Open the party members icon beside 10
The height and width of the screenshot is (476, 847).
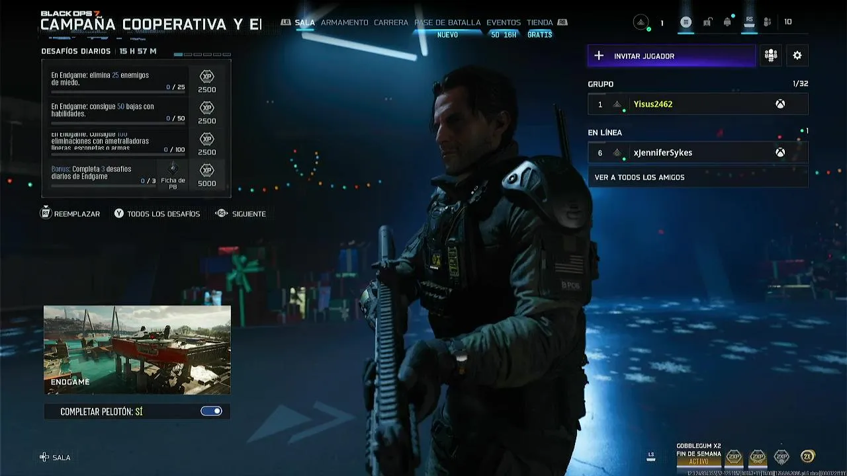point(768,22)
